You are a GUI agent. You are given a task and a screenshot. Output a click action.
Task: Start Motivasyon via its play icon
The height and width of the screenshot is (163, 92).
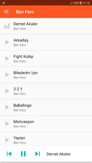coord(7,124)
